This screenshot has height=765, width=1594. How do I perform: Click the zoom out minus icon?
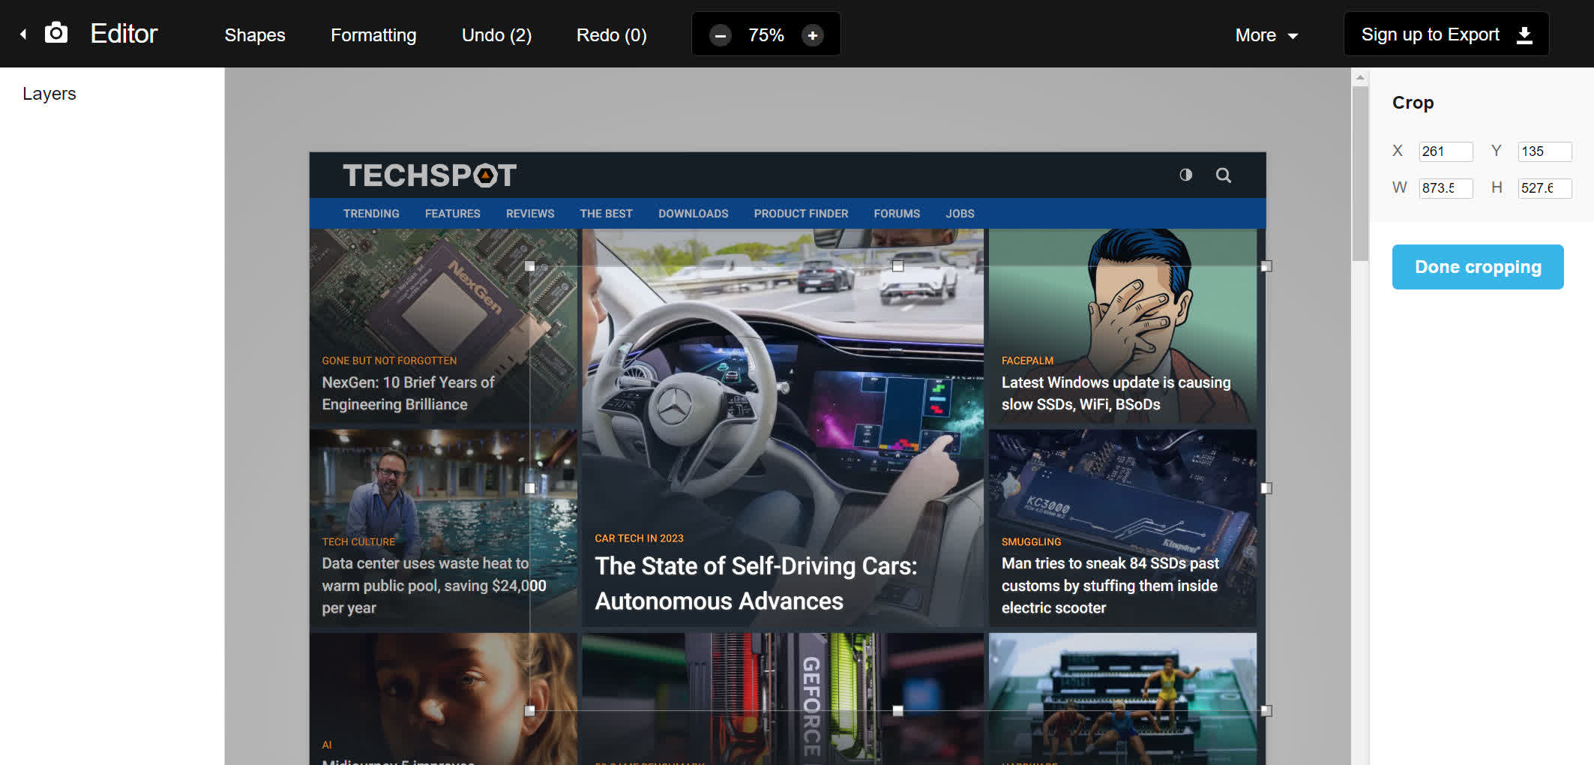[721, 35]
